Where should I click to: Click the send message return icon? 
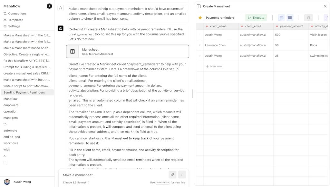pyautogui.click(x=182, y=174)
